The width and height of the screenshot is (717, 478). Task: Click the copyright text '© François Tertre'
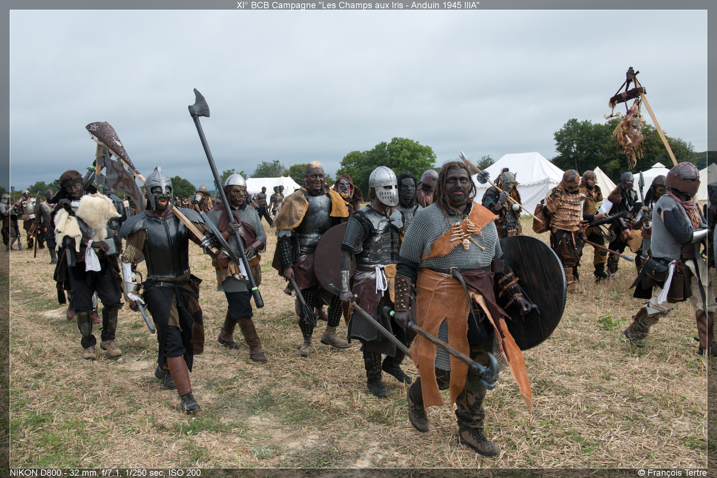pyautogui.click(x=672, y=473)
